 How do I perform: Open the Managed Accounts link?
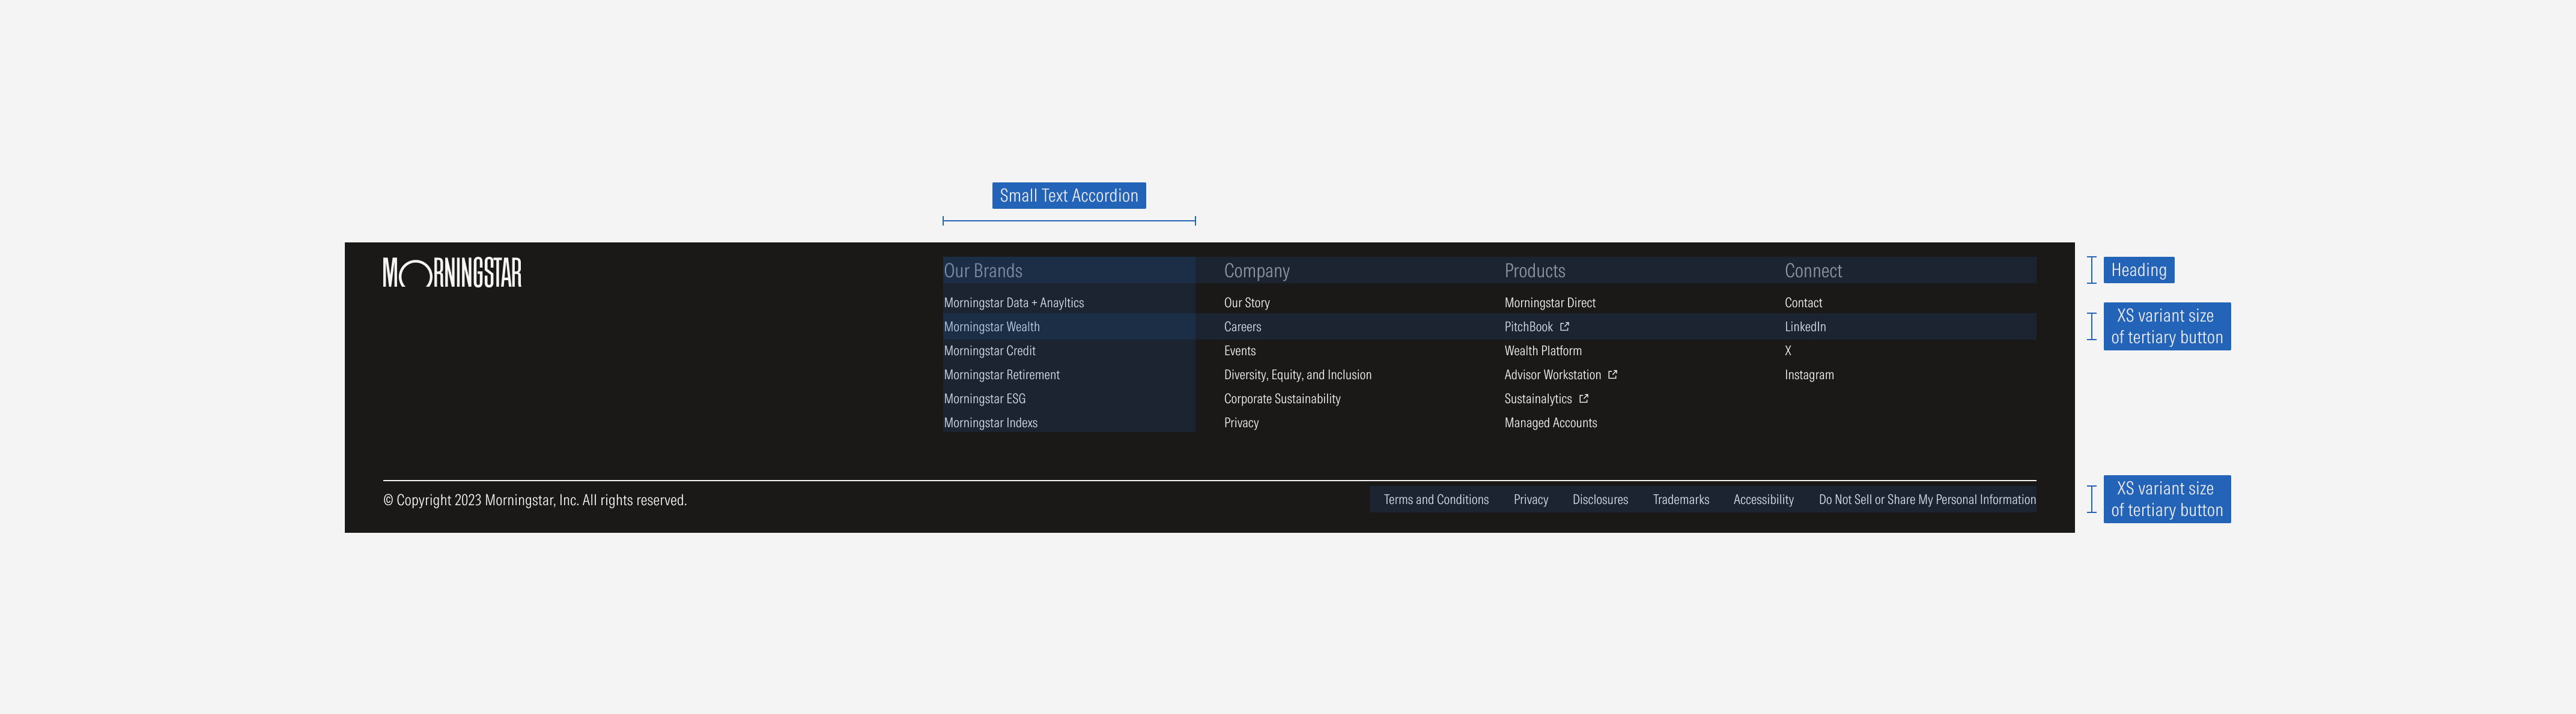(1550, 422)
